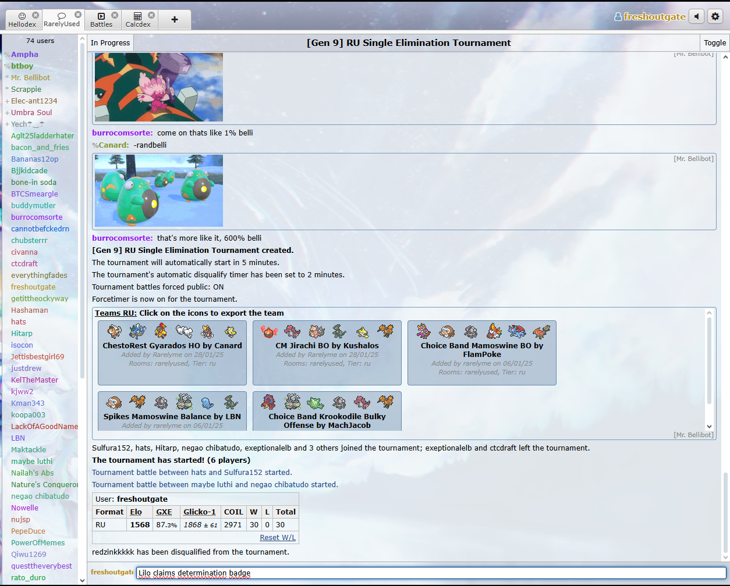This screenshot has height=586, width=730.
Task: Click the Quagsire icon in Spikes Mamoswine team
Action: click(207, 402)
